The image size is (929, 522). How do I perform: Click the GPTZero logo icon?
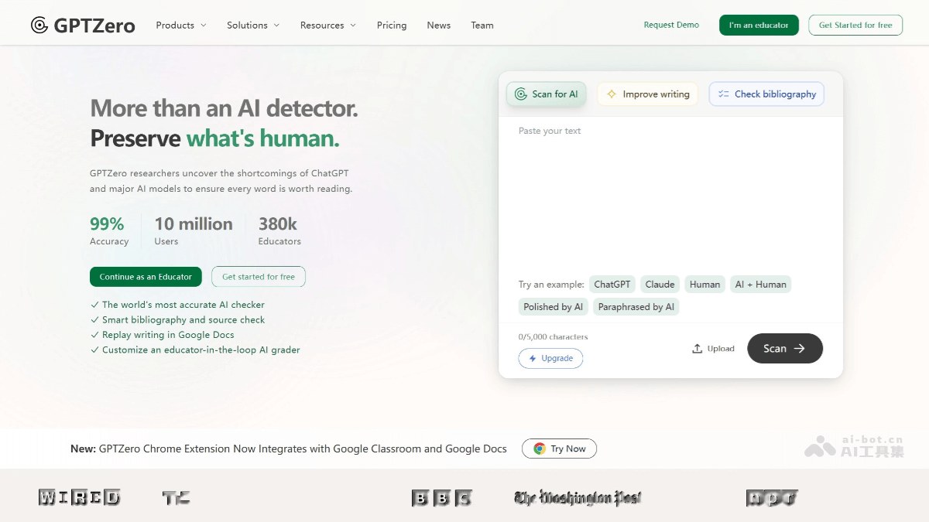[39, 26]
